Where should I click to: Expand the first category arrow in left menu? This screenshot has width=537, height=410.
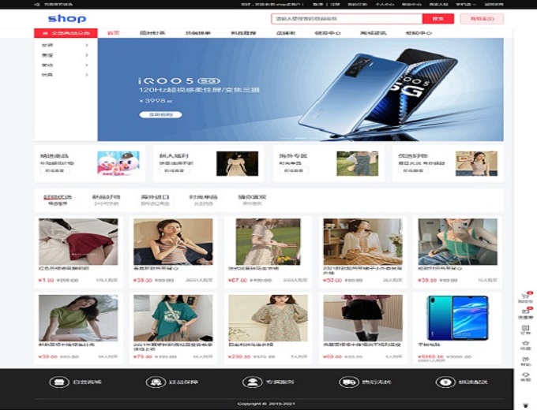point(87,46)
